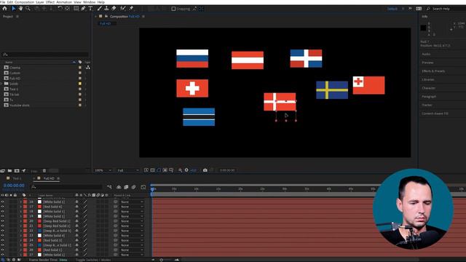Click the Interpret Footage icon in Project panel
Screen dimensions: 466x262
click(3, 171)
